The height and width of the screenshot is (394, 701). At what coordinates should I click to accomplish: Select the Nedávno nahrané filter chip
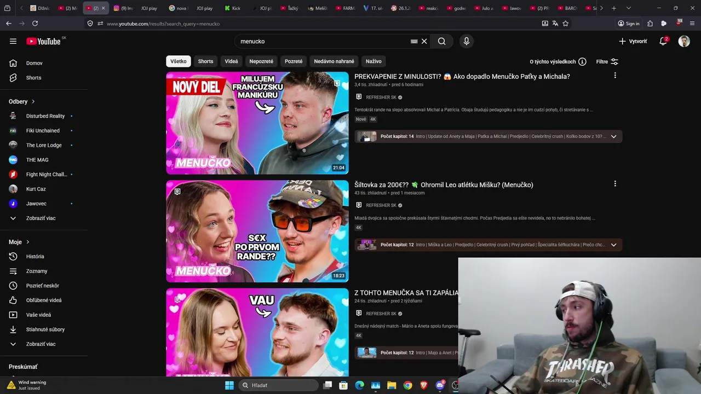coord(334,61)
